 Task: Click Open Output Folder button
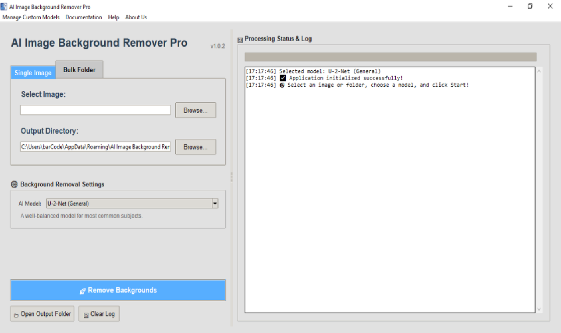(42, 314)
